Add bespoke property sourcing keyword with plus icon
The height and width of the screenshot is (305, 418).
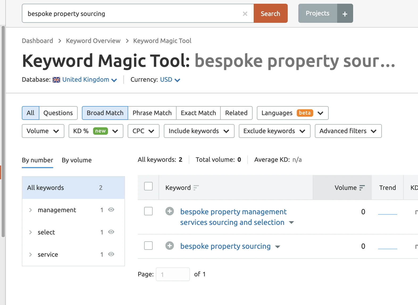click(170, 246)
